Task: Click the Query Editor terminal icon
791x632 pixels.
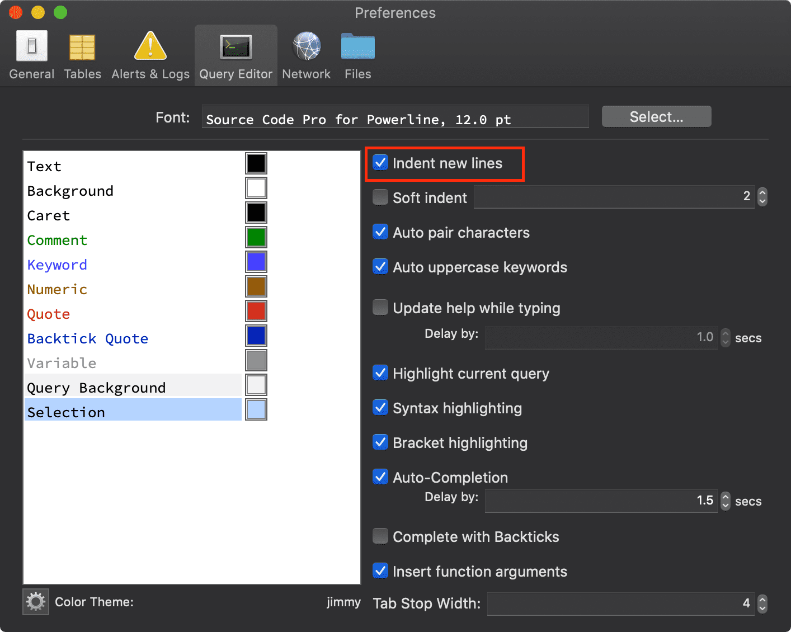Action: click(x=236, y=46)
